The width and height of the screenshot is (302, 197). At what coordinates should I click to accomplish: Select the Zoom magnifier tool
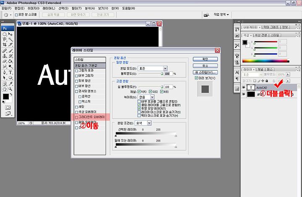pos(10,89)
